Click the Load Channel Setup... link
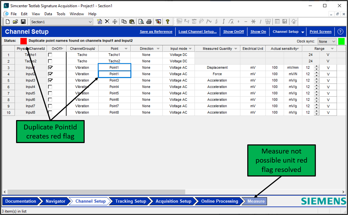 pos(197,32)
